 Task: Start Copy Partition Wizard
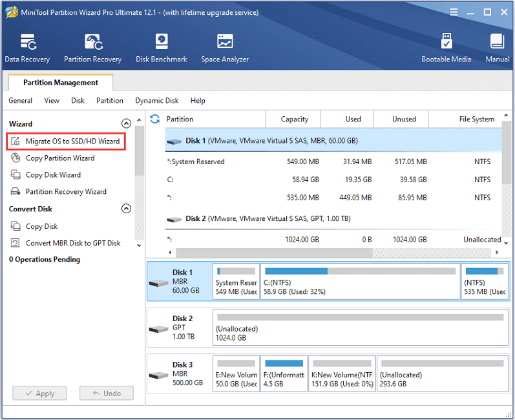[53, 158]
